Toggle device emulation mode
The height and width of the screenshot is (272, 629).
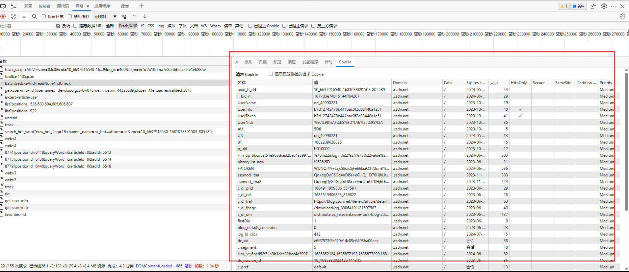13,6
